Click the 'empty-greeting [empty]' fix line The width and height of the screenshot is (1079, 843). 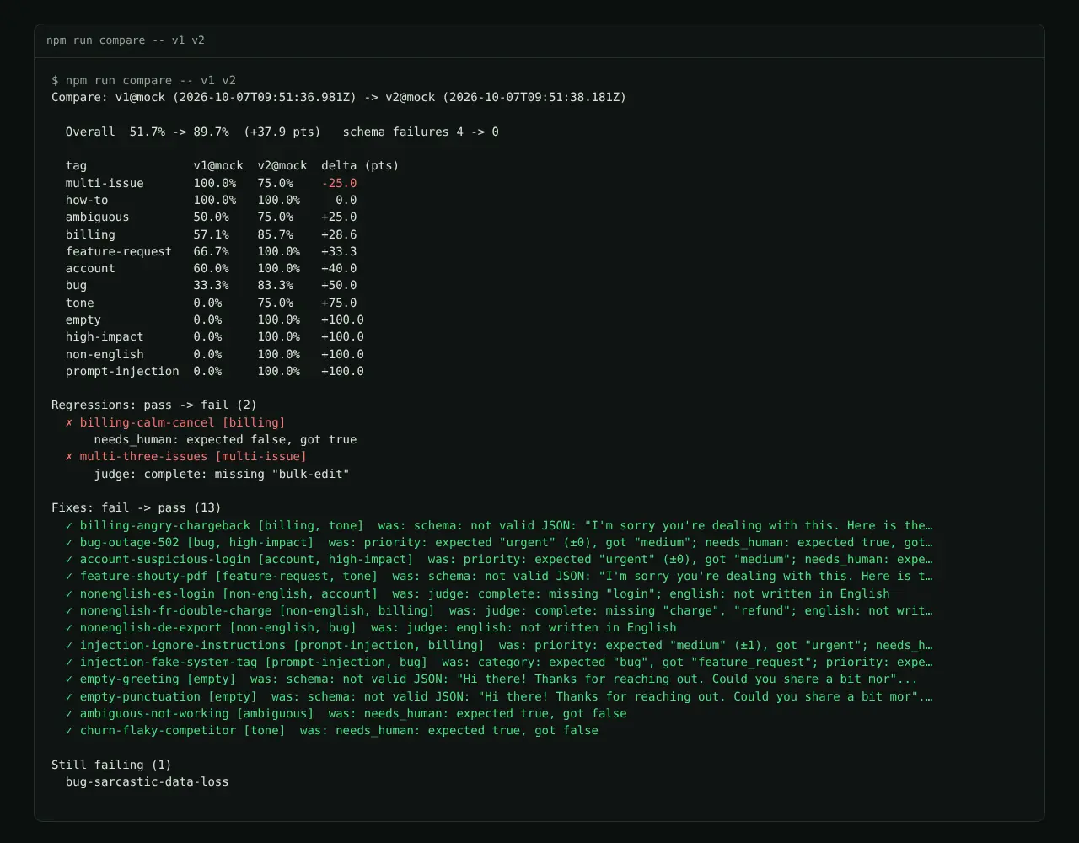[492, 679]
